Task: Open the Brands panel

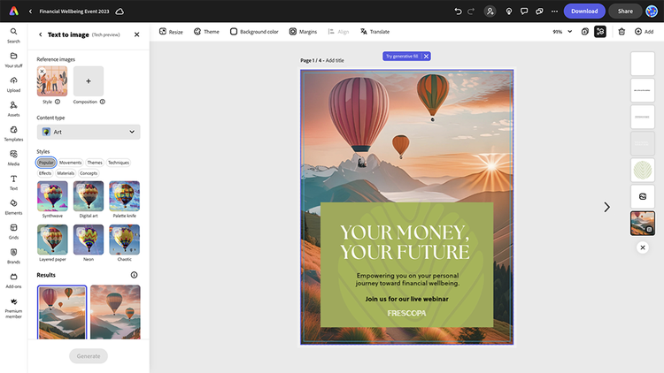Action: (13, 255)
